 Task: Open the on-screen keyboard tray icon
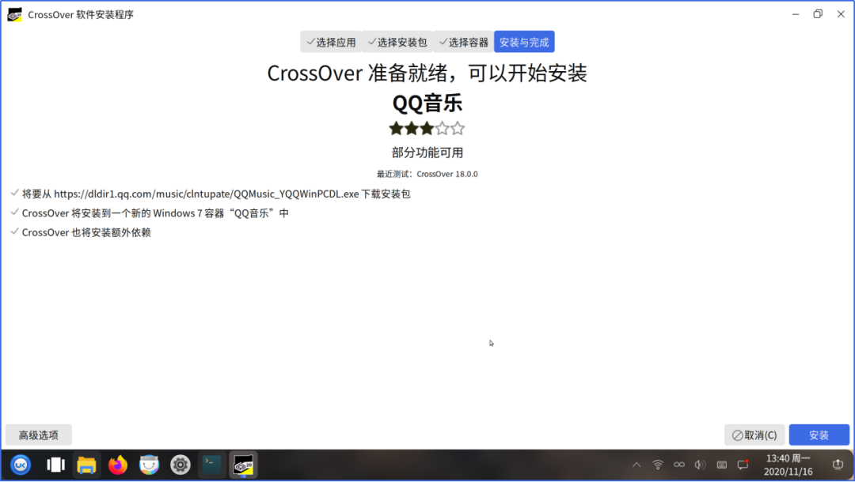click(x=721, y=465)
